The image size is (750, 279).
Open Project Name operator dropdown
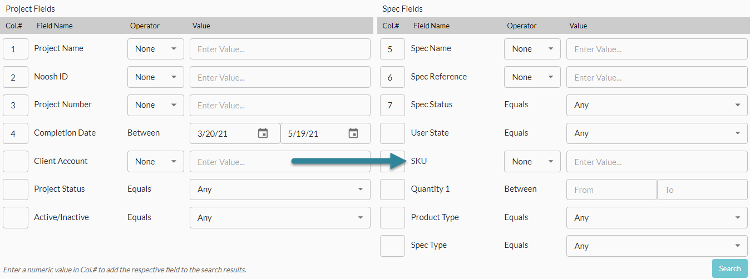(x=156, y=49)
